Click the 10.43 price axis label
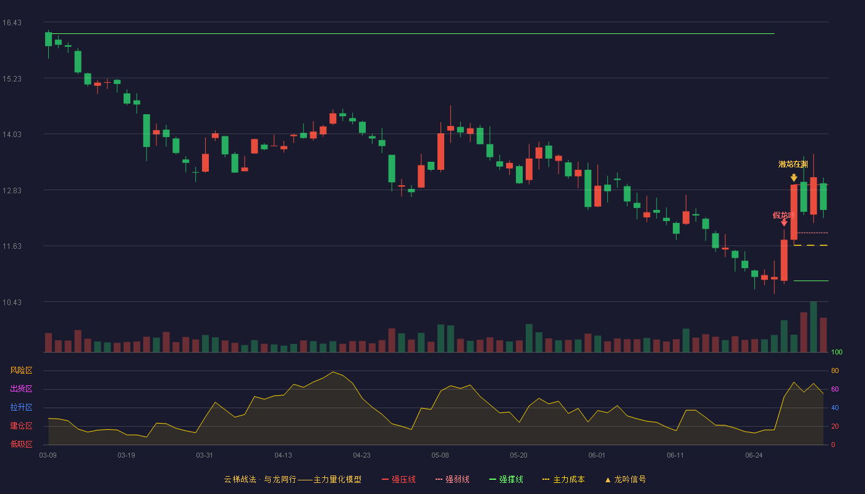Screen dimensions: 865x494 coord(12,303)
